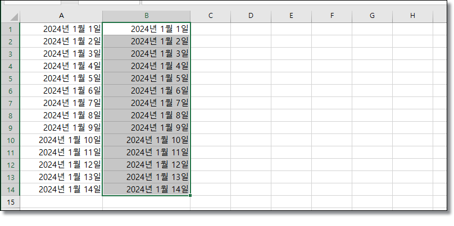
Task: Select row 7 header
Action: pyautogui.click(x=11, y=103)
